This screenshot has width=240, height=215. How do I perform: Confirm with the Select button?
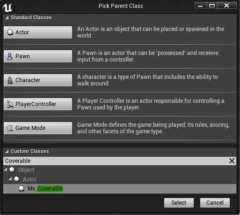pos(179,203)
